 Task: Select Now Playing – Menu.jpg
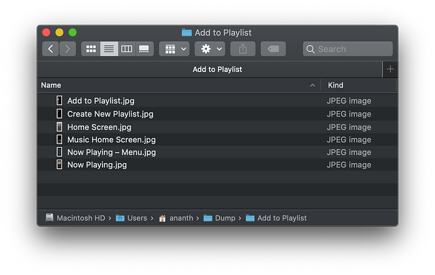(x=111, y=152)
